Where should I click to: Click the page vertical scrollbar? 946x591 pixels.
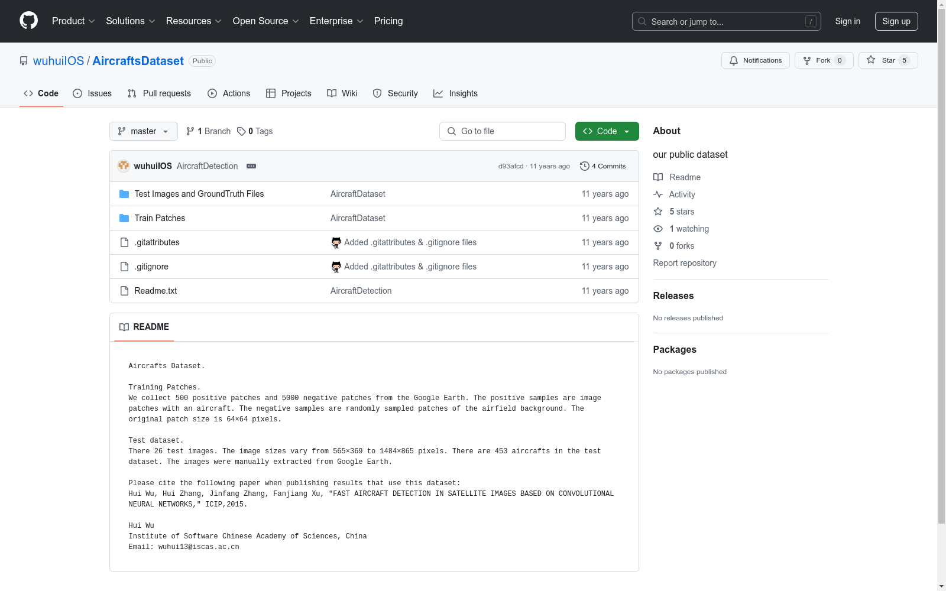[x=941, y=266]
